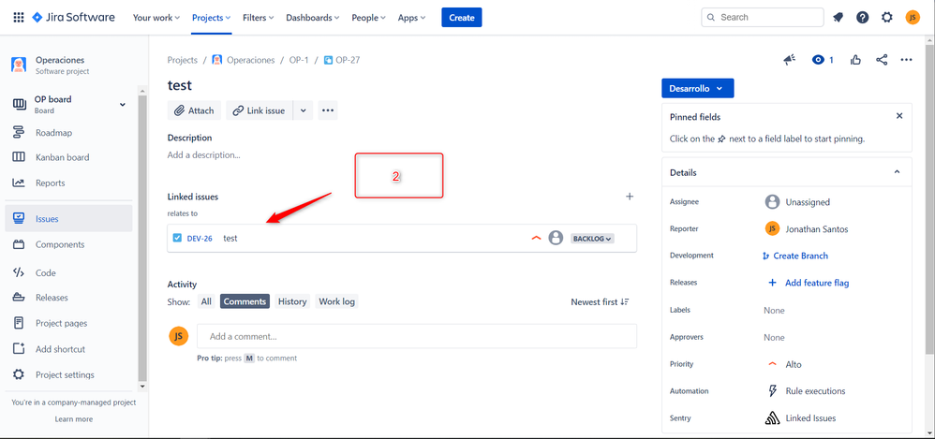Select Issues in the sidebar
Image resolution: width=935 pixels, height=439 pixels.
pos(68,219)
